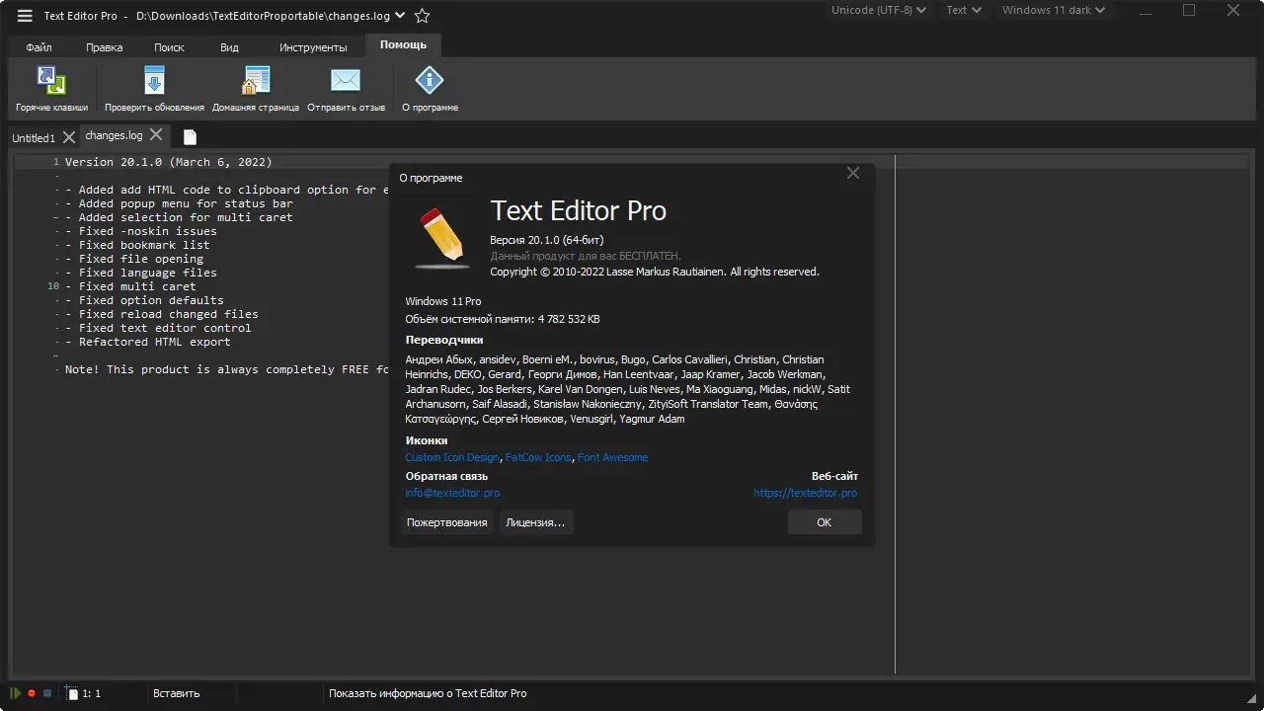
Task: Click the Горячие клавиши shortcuts icon
Action: (51, 81)
